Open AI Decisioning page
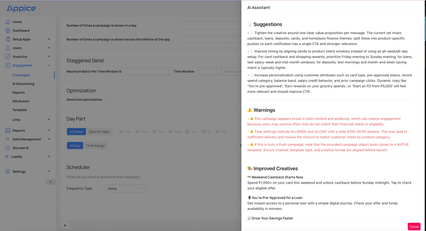This screenshot has width=426, height=231. (x=23, y=84)
